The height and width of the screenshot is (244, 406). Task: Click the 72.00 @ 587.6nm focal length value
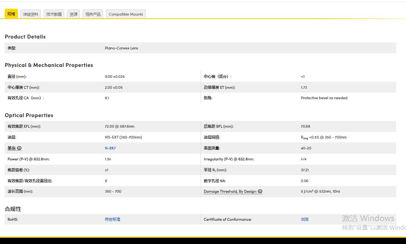click(119, 126)
